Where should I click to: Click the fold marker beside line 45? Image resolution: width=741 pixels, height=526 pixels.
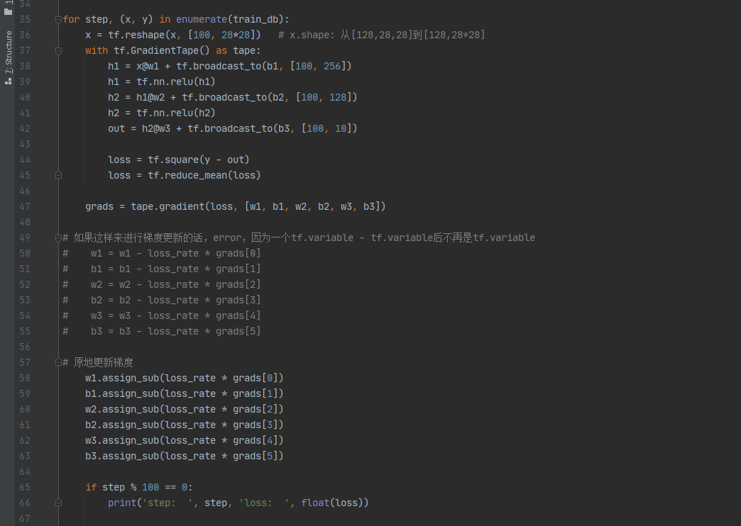pos(59,175)
